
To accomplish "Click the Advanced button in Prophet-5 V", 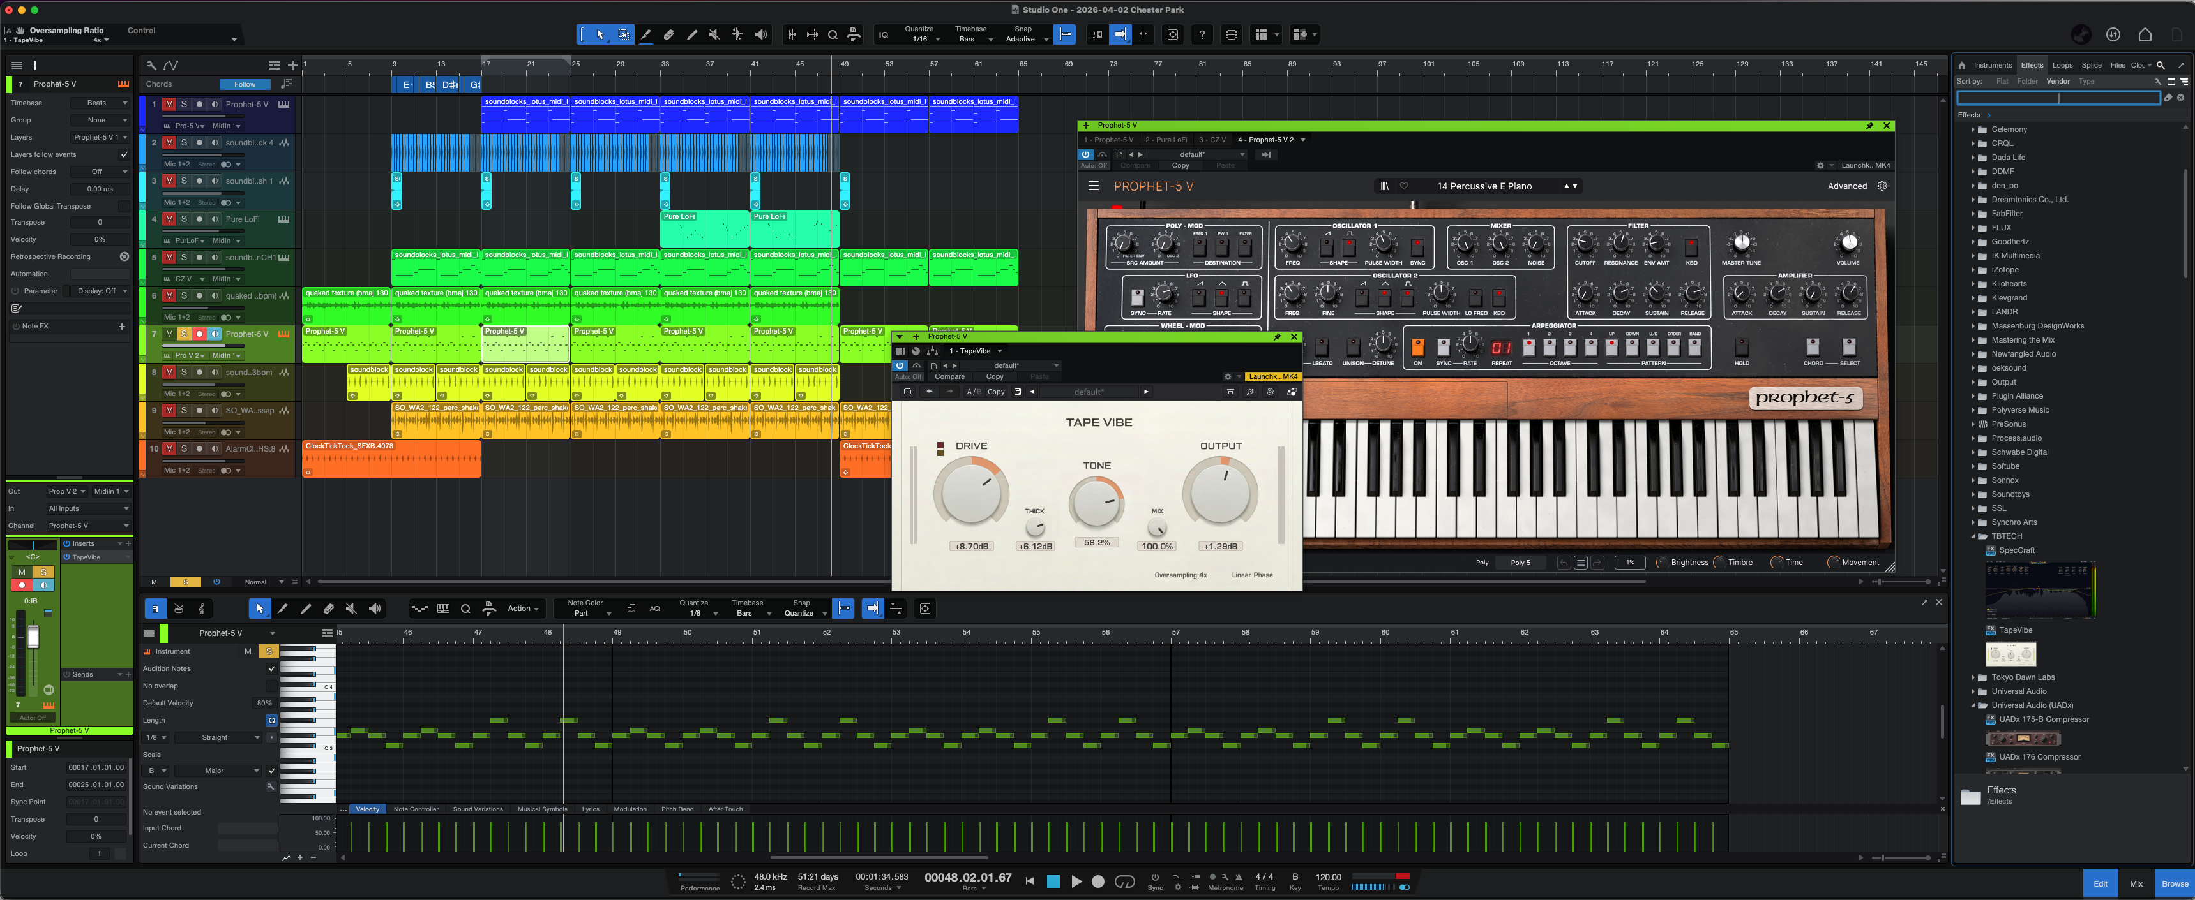I will pyautogui.click(x=1846, y=186).
